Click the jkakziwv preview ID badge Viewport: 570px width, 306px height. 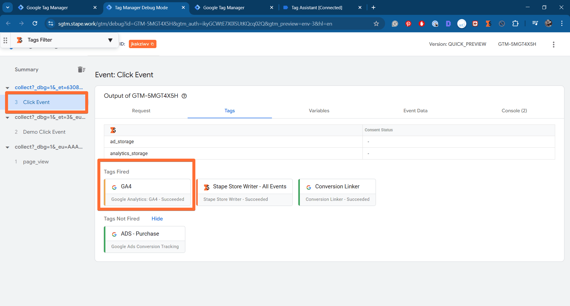140,44
